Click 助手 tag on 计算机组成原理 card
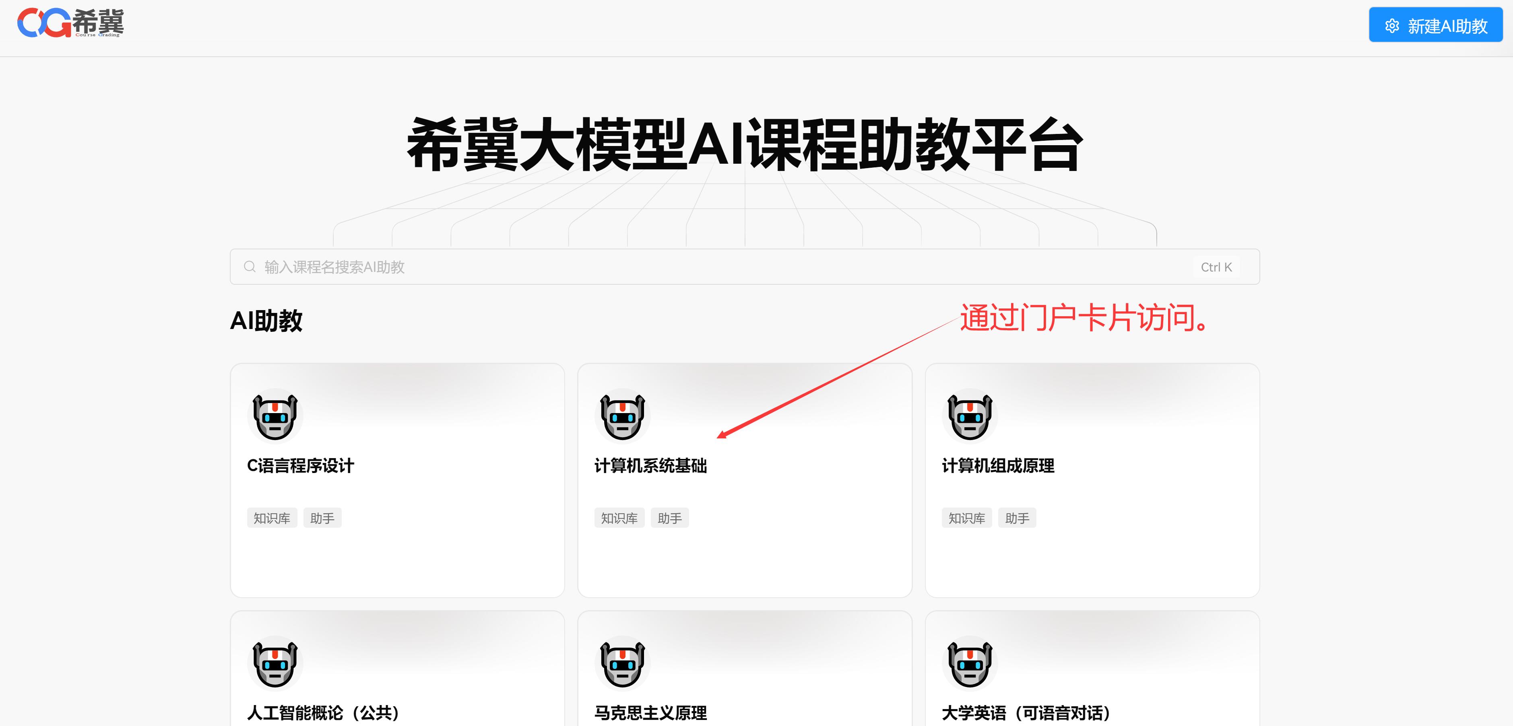Viewport: 1513px width, 726px height. [x=1017, y=518]
